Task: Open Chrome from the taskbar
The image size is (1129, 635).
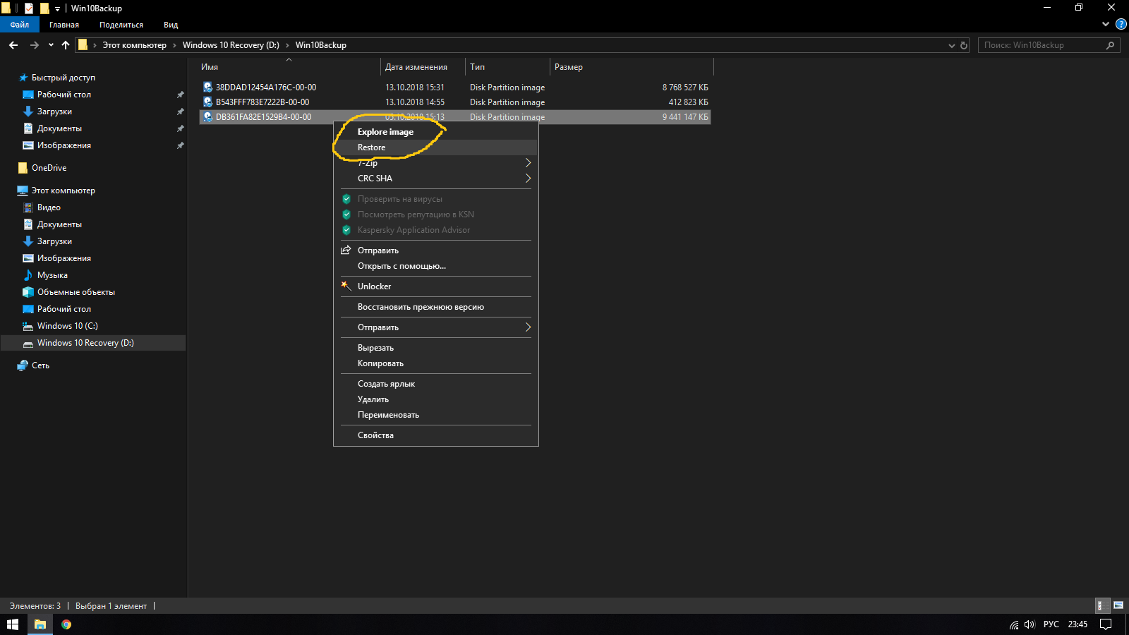Action: pyautogui.click(x=66, y=624)
